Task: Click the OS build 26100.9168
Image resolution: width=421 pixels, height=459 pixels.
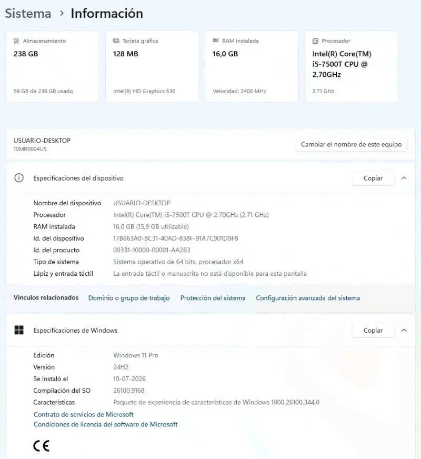Action: (x=129, y=391)
